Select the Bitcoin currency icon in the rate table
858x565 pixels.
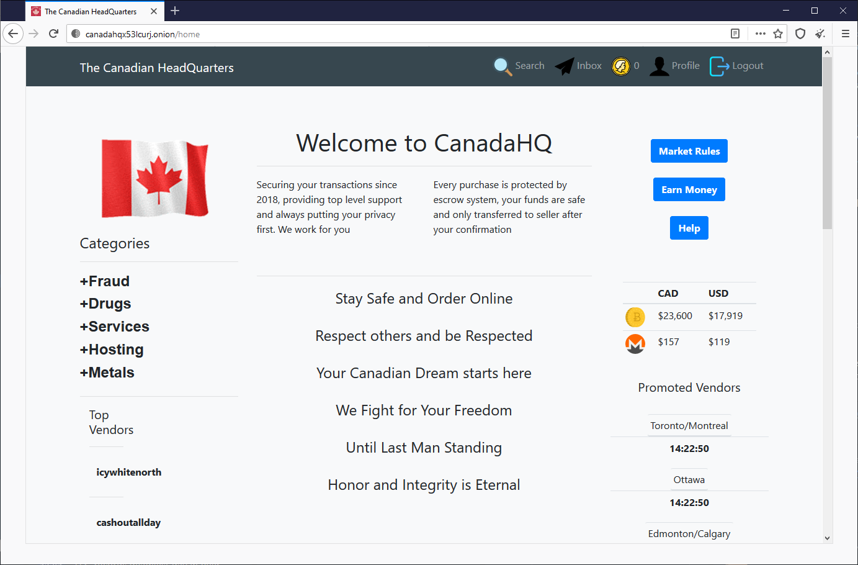pos(635,317)
